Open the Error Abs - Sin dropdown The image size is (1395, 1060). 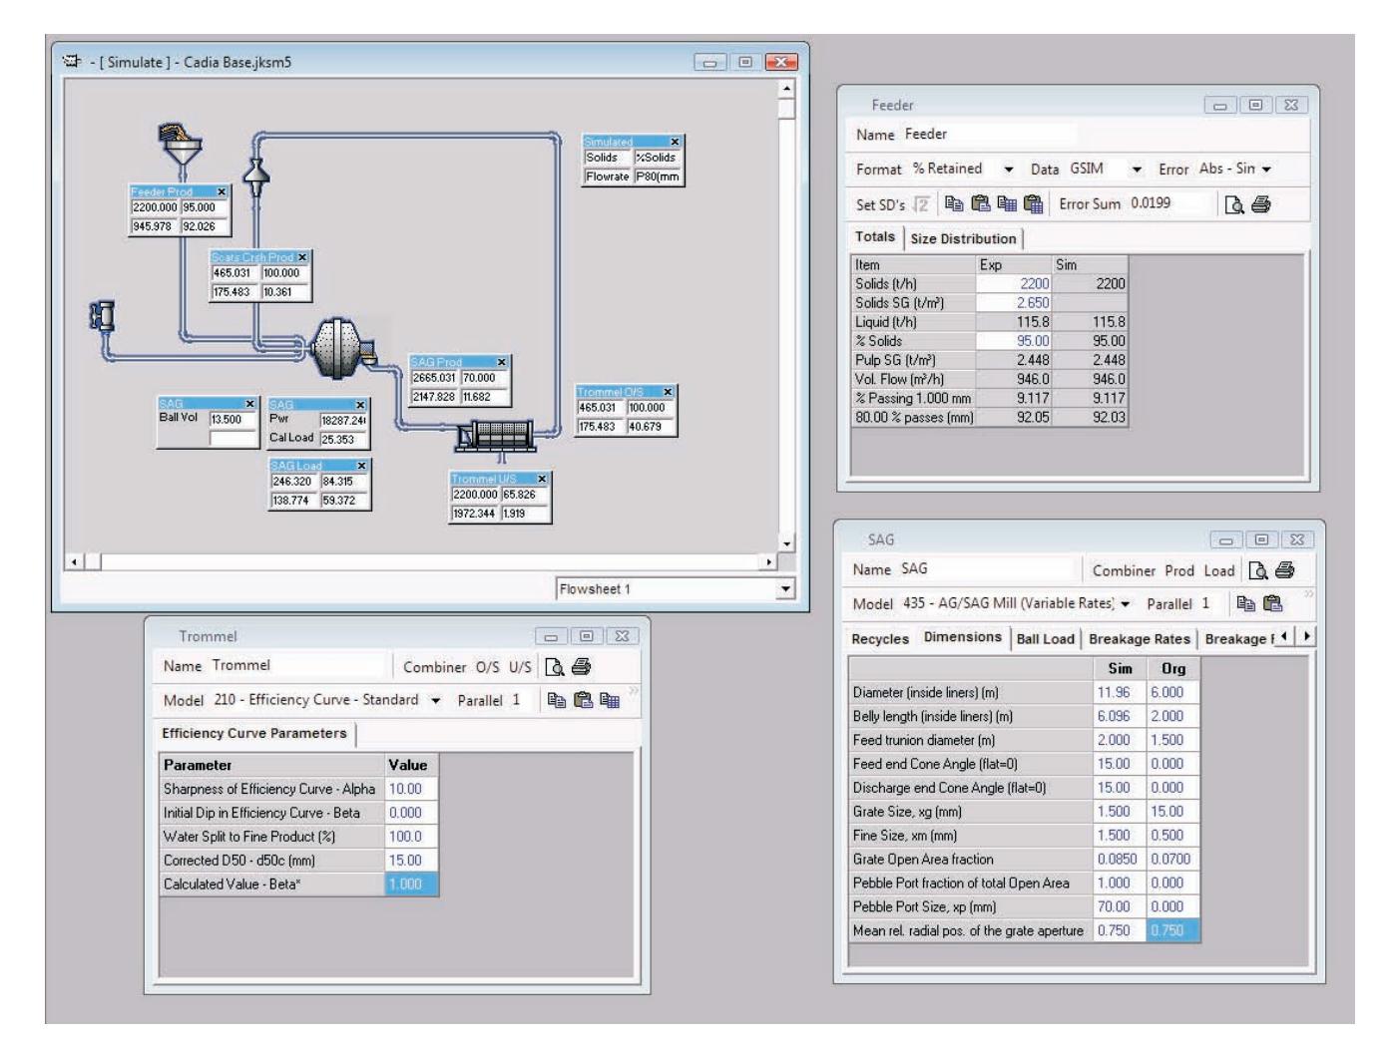click(x=1266, y=170)
